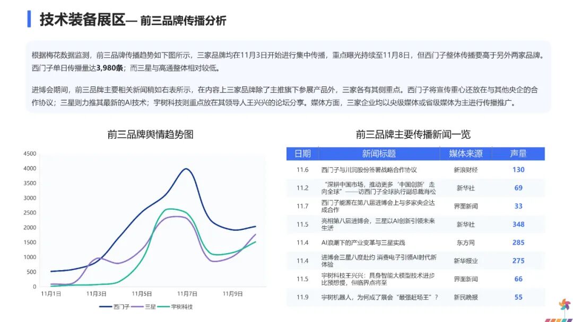Click the 东方网 media source cell
This screenshot has height=322, width=573.
[466, 243]
